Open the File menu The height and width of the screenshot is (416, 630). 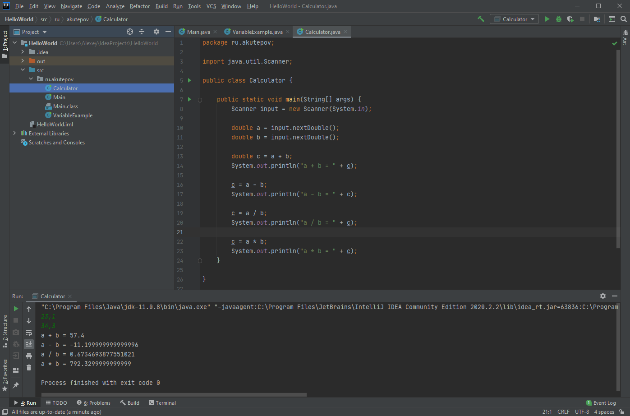pyautogui.click(x=19, y=6)
